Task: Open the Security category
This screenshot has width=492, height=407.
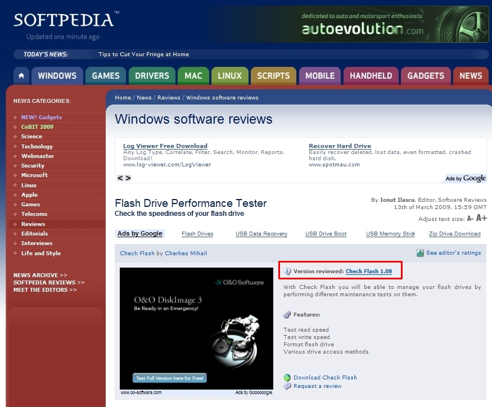Action: pos(33,166)
